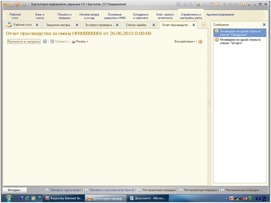Click the save diskette icon beside Провести и закрыть
The height and width of the screenshot is (203, 271).
45,41
